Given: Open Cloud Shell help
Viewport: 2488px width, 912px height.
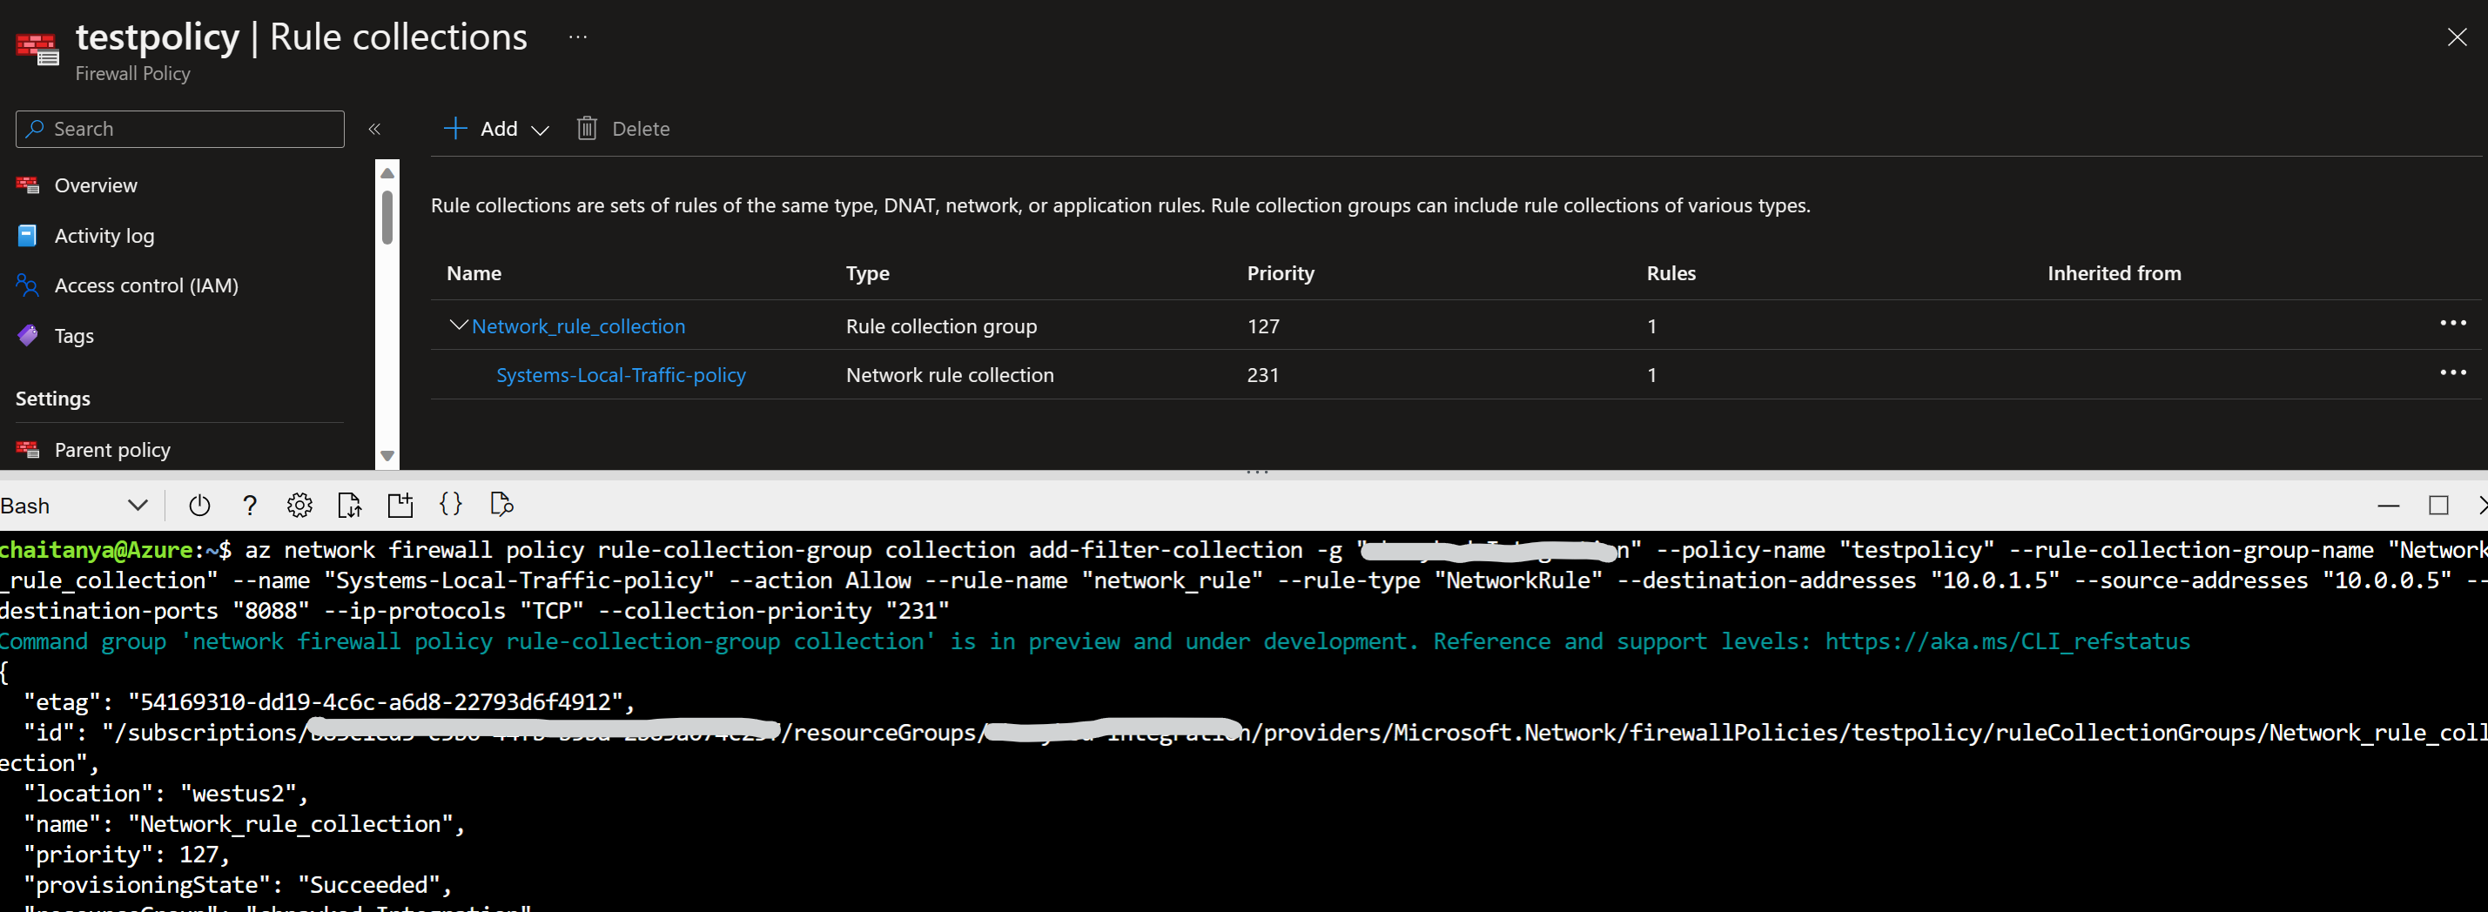Looking at the screenshot, I should pyautogui.click(x=249, y=504).
